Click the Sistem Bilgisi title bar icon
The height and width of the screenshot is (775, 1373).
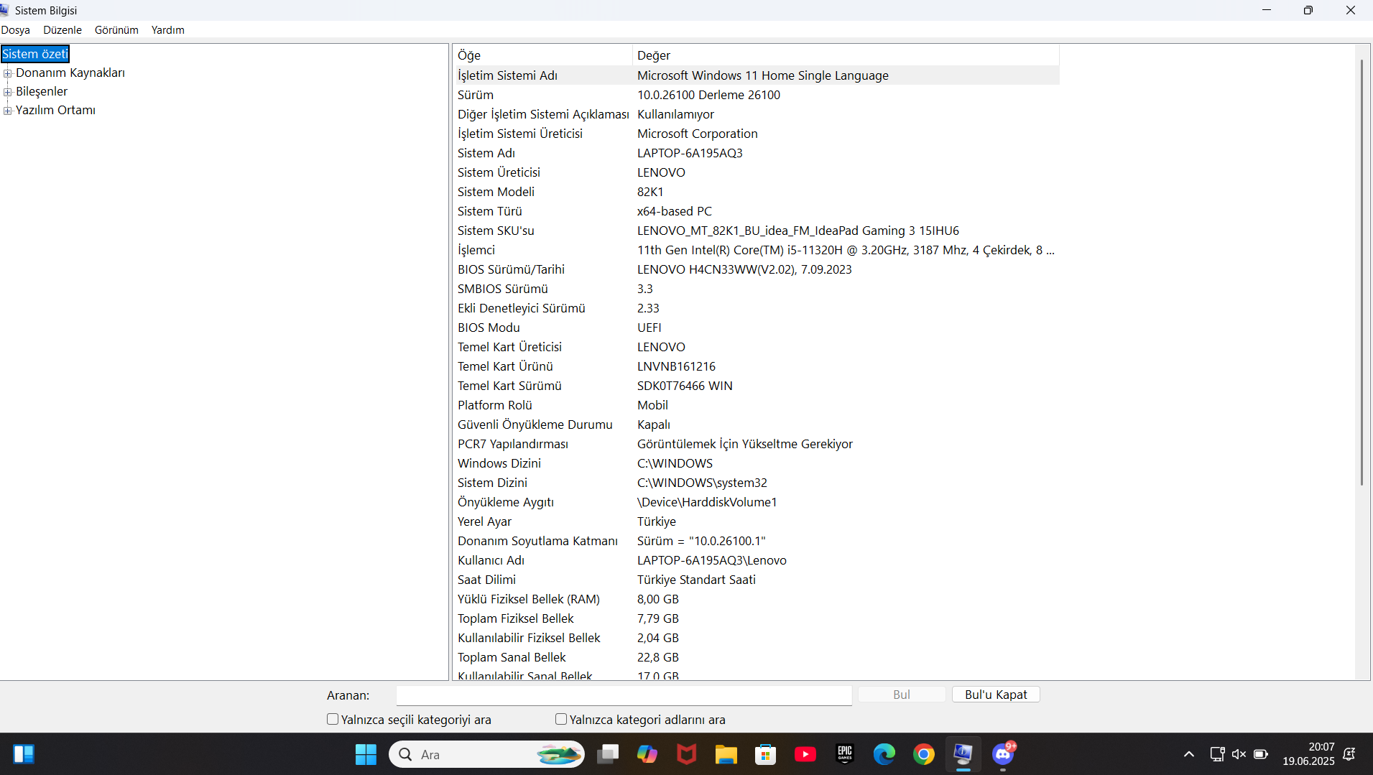point(5,10)
